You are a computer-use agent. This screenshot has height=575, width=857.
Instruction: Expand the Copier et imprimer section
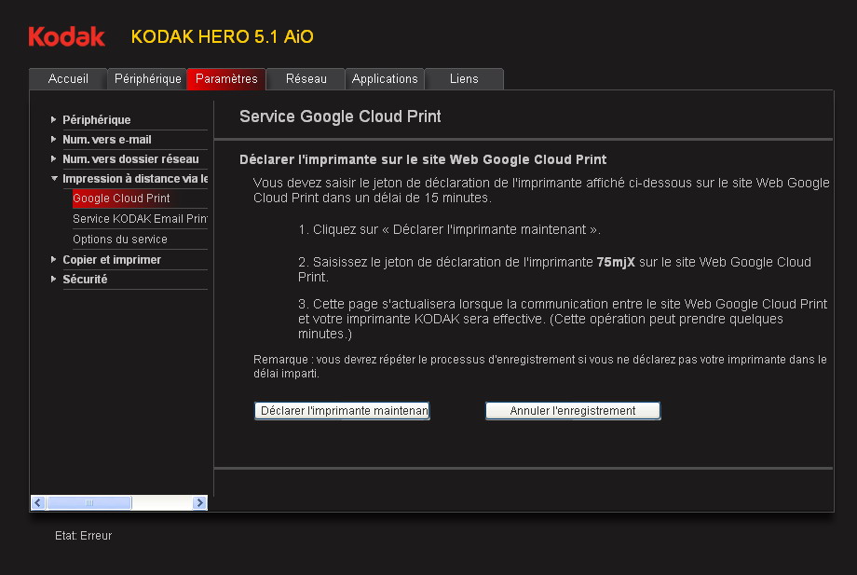[x=111, y=260]
